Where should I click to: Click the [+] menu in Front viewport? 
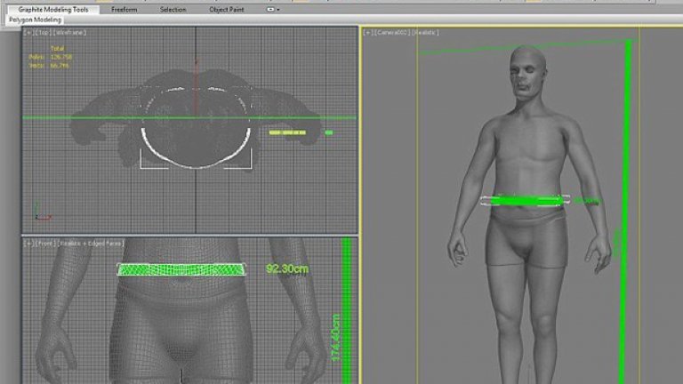point(28,243)
